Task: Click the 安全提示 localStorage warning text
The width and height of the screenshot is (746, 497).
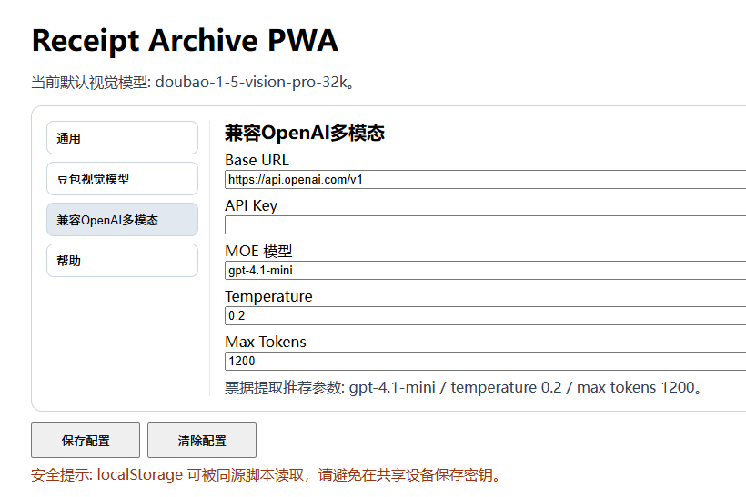Action: pyautogui.click(x=266, y=475)
